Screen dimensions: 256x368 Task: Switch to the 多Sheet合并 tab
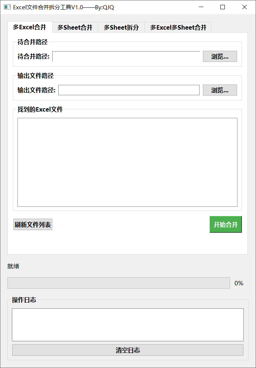[x=75, y=27]
